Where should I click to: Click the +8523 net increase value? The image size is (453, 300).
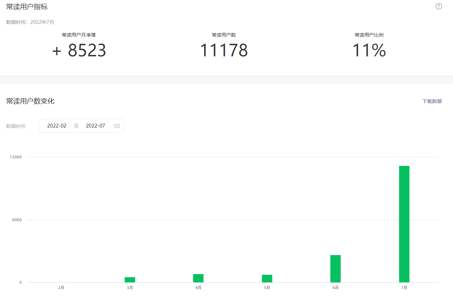pos(79,50)
